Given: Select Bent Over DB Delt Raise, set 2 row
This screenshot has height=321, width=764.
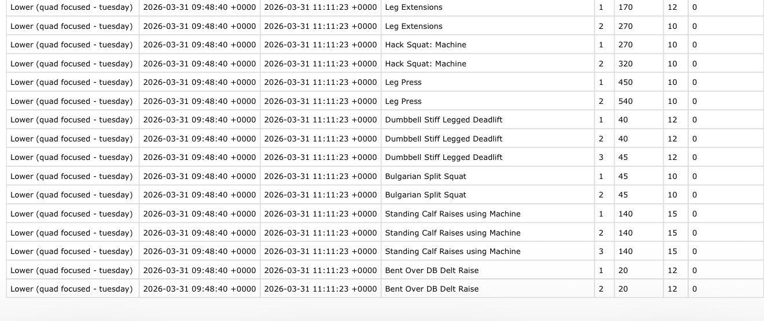Looking at the screenshot, I should pyautogui.click(x=432, y=289).
